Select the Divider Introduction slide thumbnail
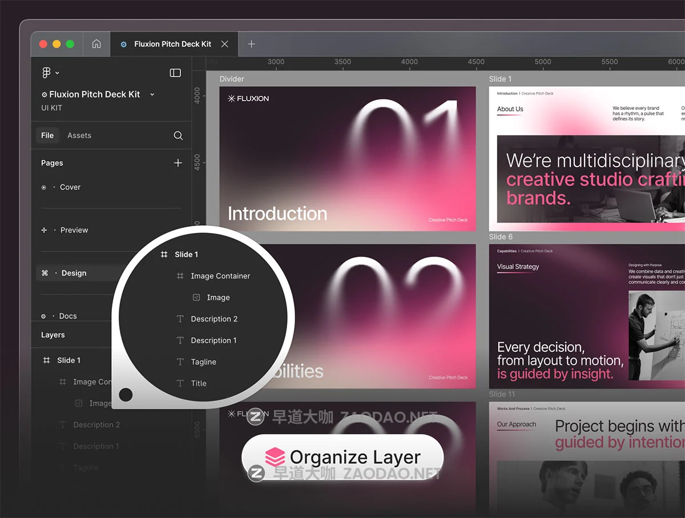 click(x=347, y=159)
